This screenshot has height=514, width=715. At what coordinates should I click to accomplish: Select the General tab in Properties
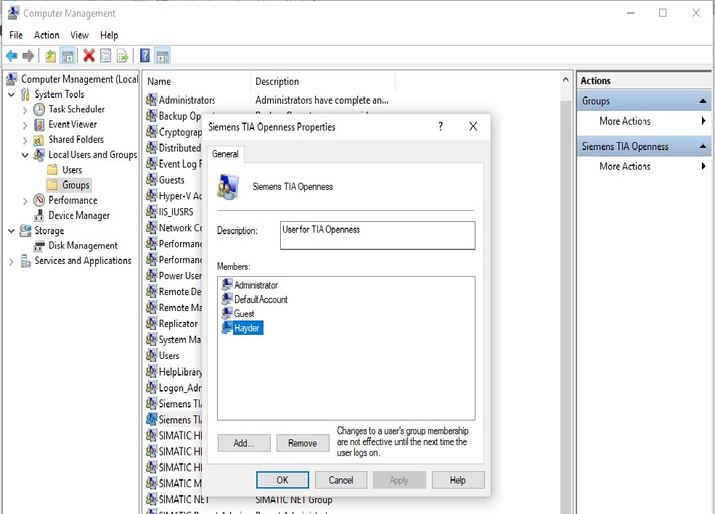pos(225,154)
